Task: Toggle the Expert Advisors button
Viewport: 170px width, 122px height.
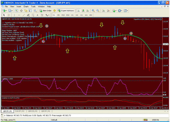Action: [x=66, y=11]
